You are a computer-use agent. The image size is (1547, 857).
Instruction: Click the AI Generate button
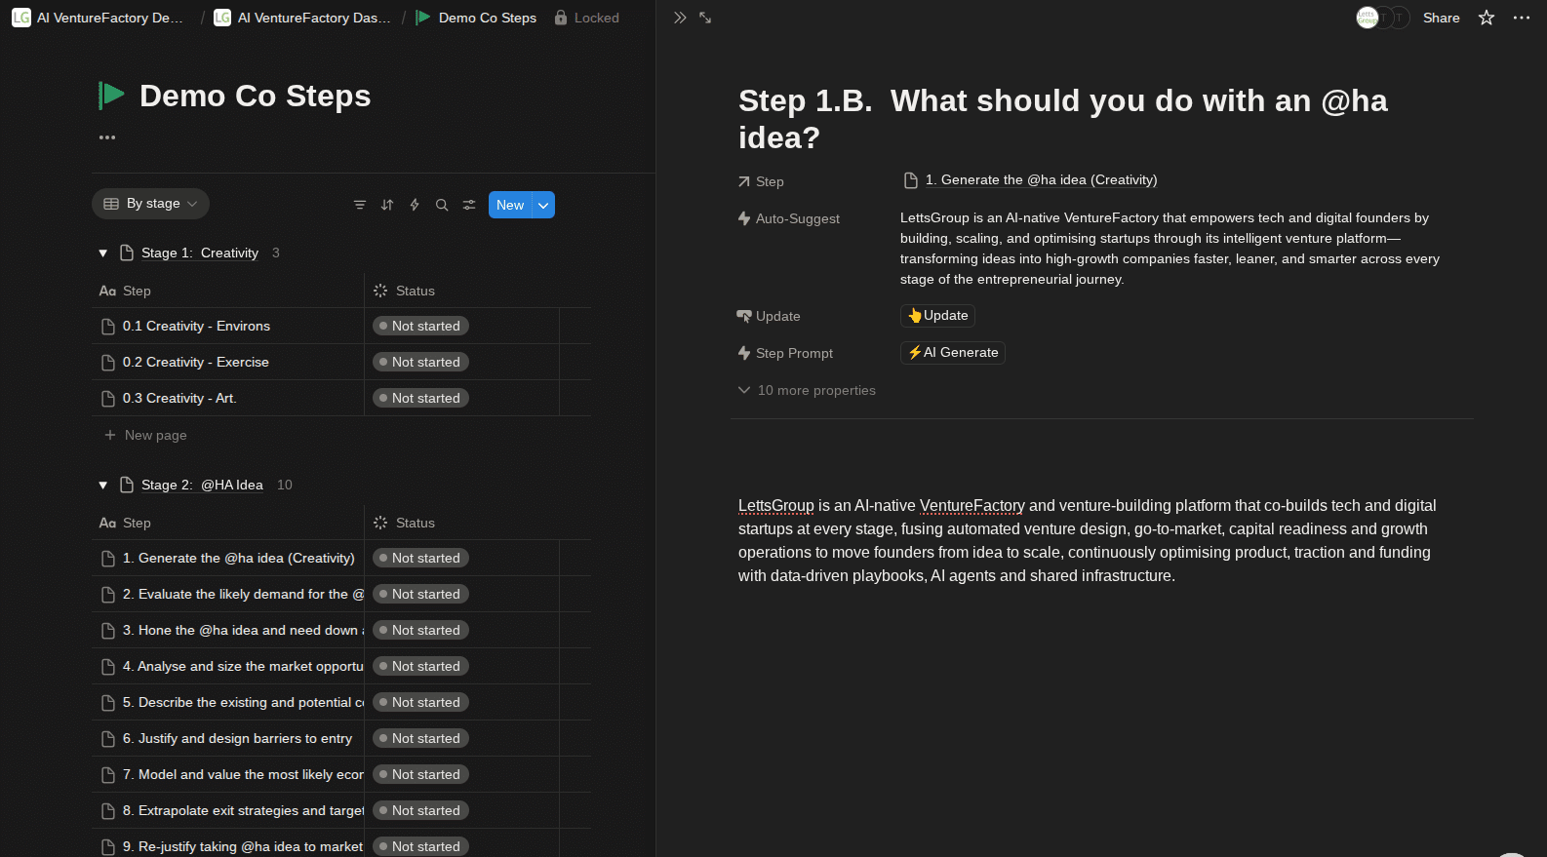click(953, 352)
